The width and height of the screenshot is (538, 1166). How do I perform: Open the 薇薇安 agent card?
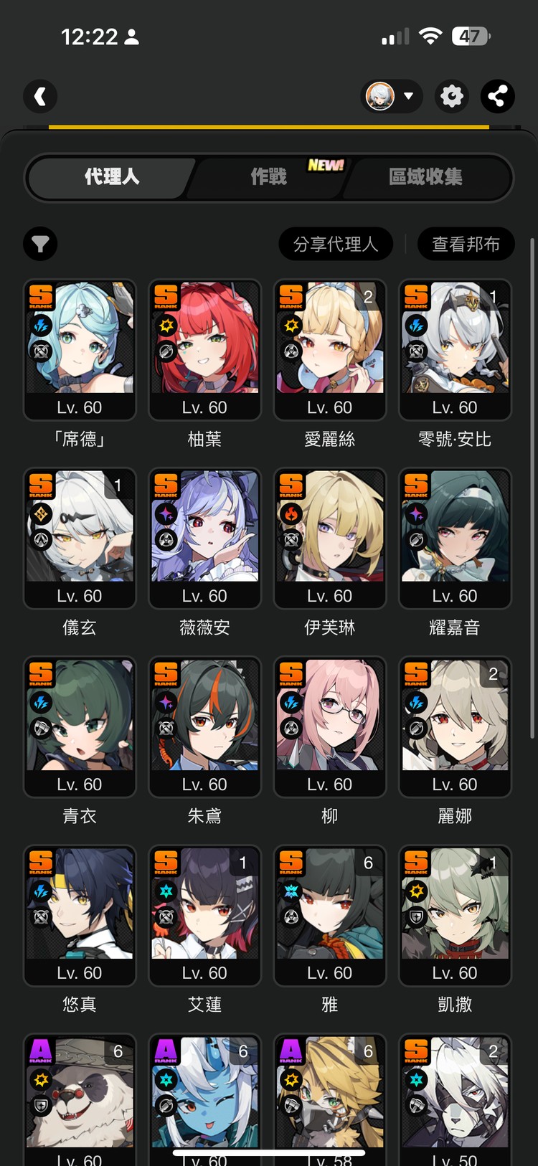[204, 539]
